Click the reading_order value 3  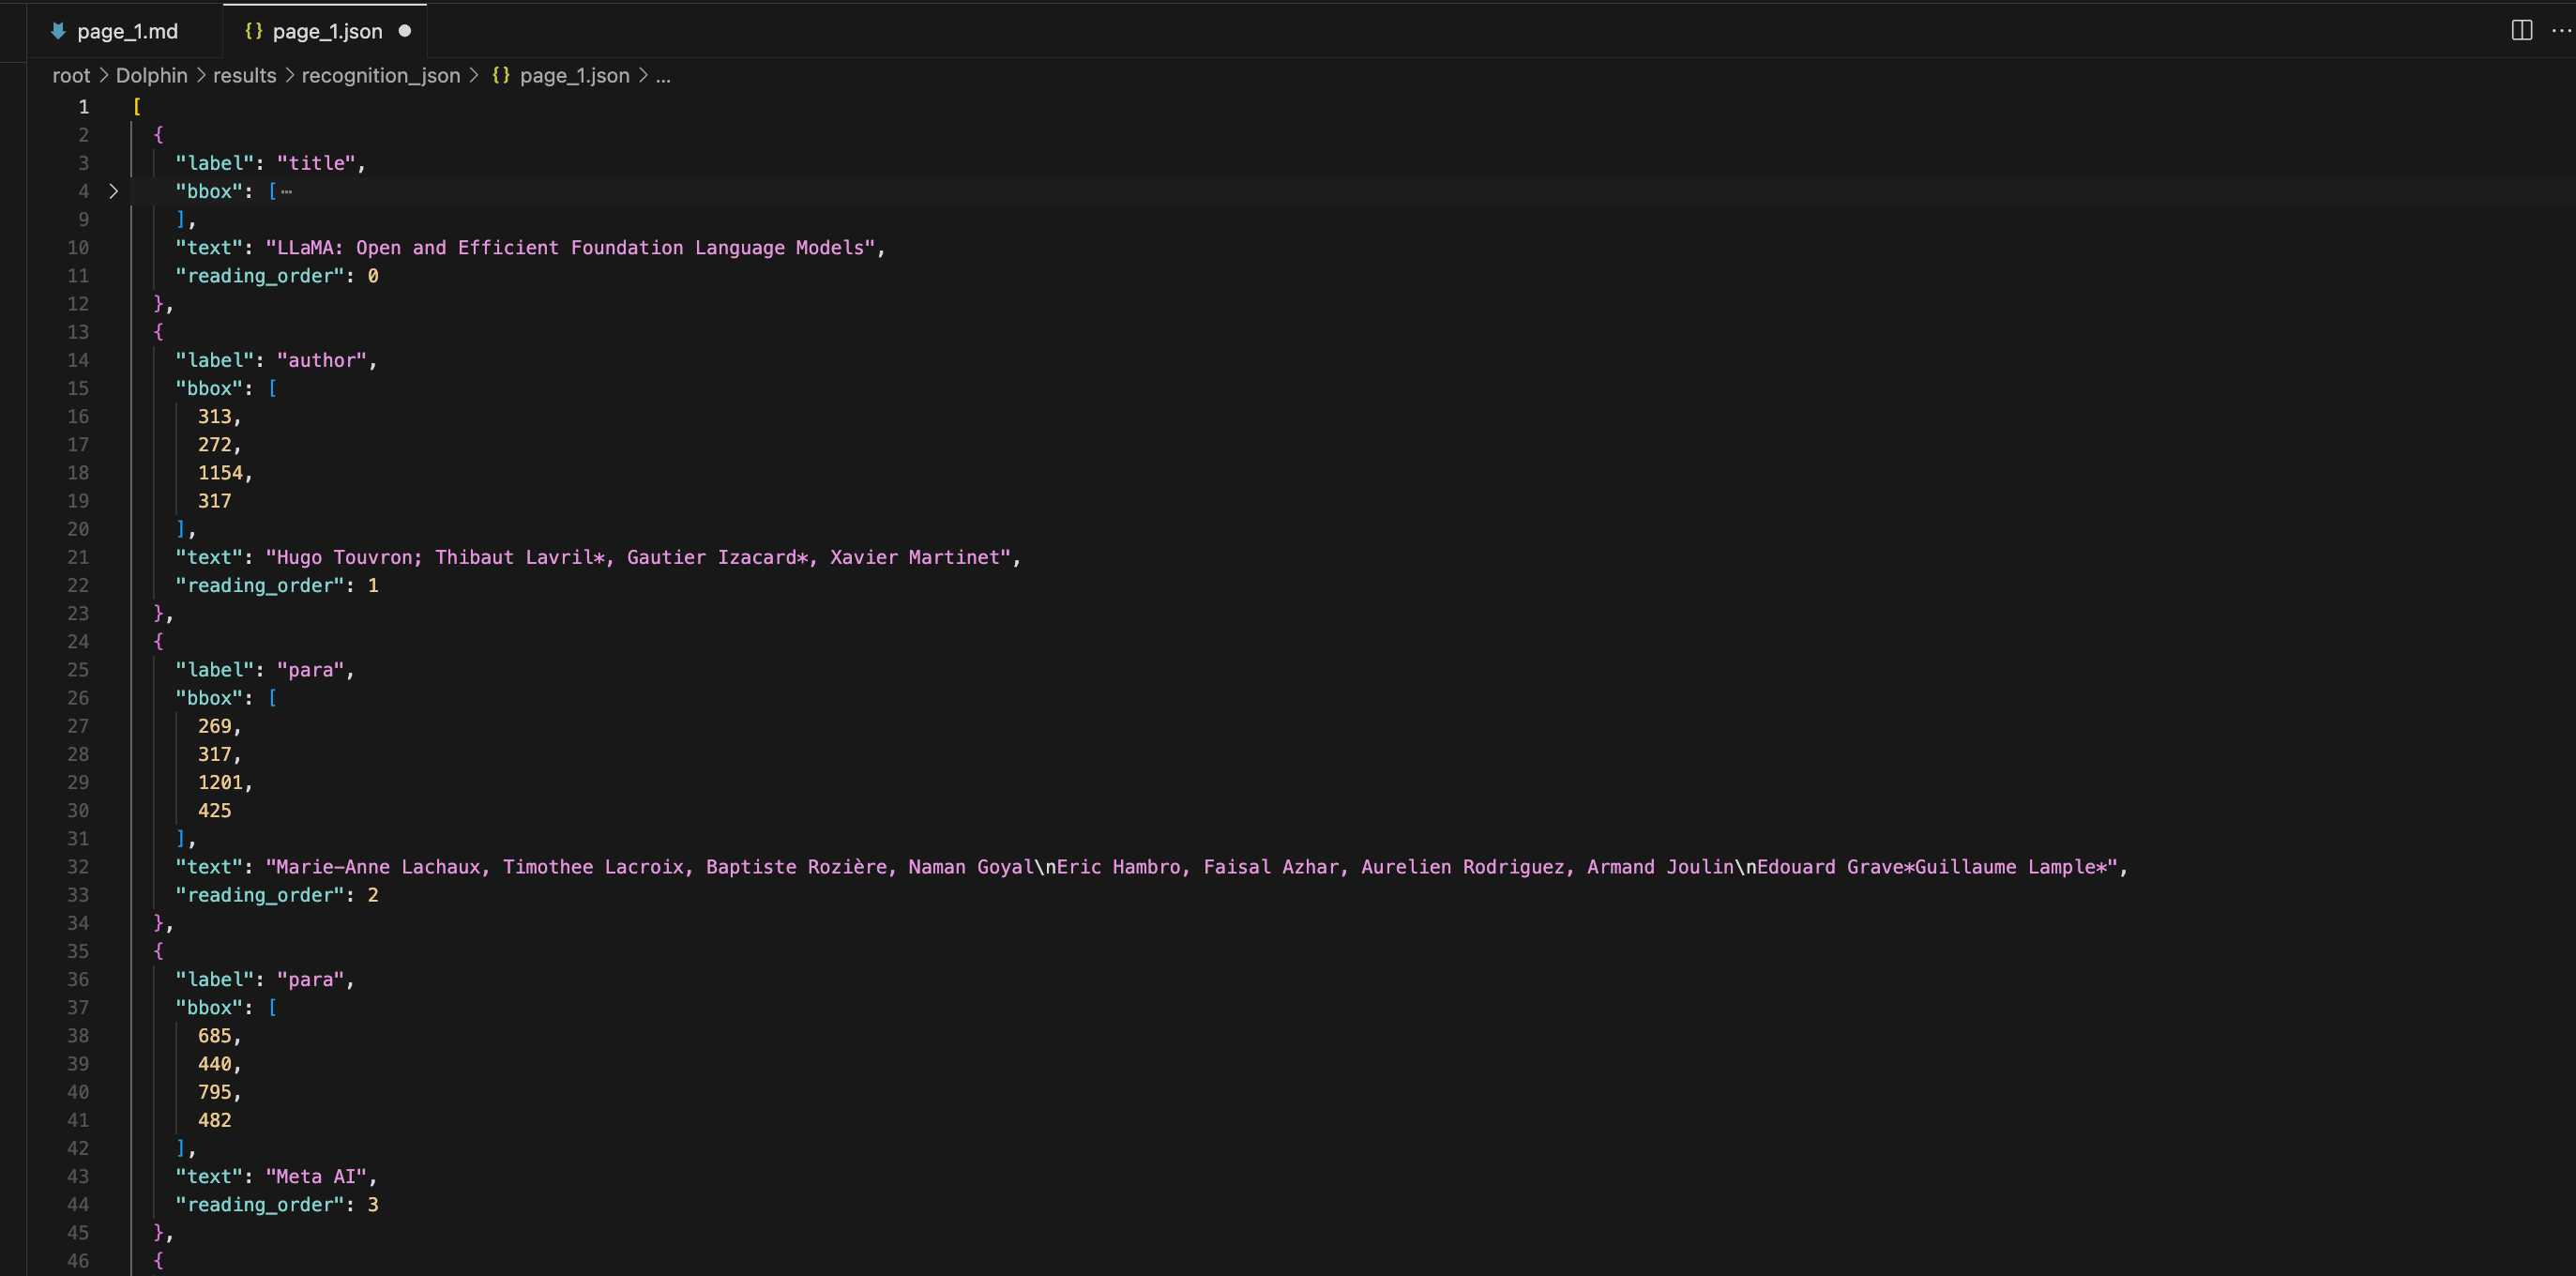pyautogui.click(x=373, y=1205)
